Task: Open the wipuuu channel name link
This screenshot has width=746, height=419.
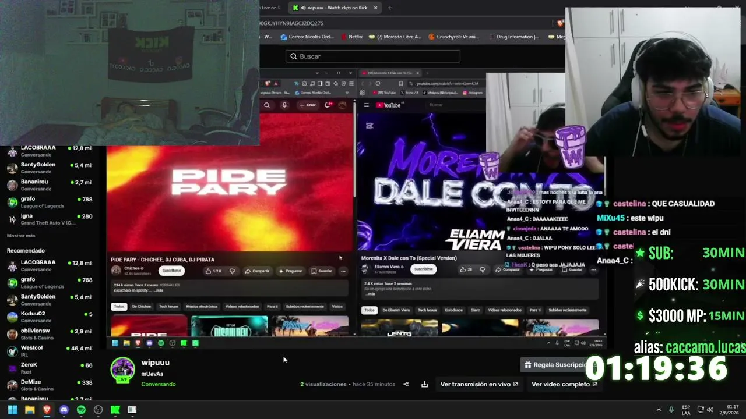Action: tap(155, 363)
